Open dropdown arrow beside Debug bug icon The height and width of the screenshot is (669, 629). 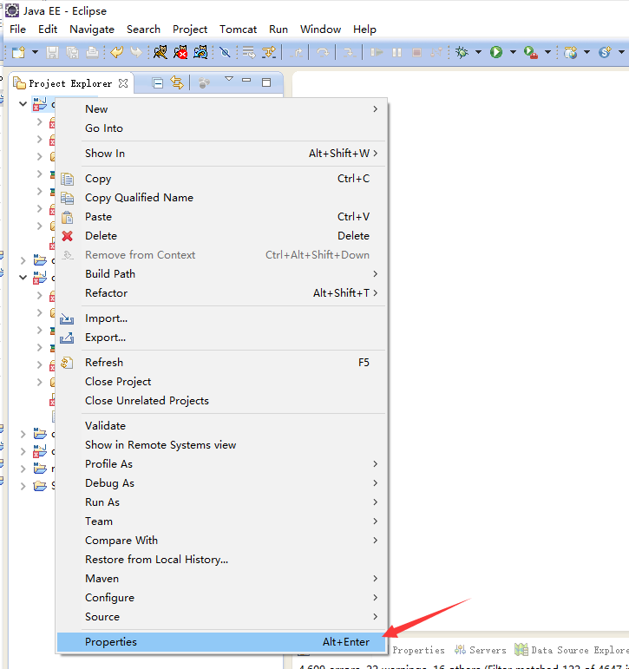[478, 52]
